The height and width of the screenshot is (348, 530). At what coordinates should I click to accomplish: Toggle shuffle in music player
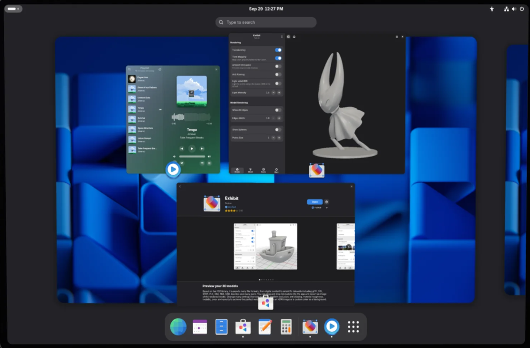(182, 163)
